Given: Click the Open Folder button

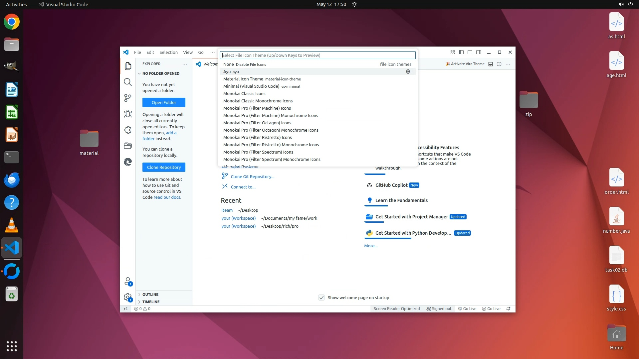Looking at the screenshot, I should tap(164, 102).
